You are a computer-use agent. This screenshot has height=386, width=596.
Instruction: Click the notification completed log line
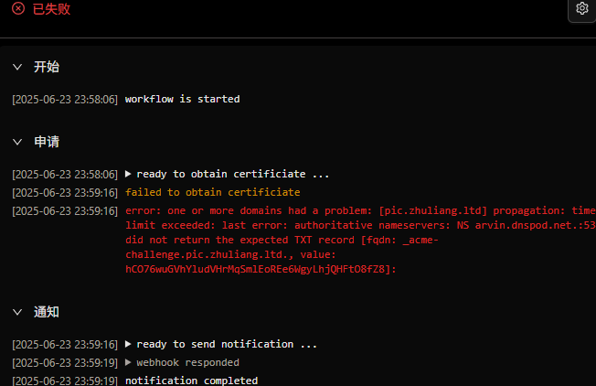tap(191, 381)
